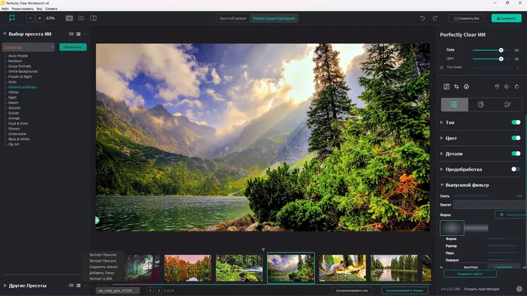Click the Сохранить Все button
This screenshot has width=527, height=296.
[x=466, y=18]
